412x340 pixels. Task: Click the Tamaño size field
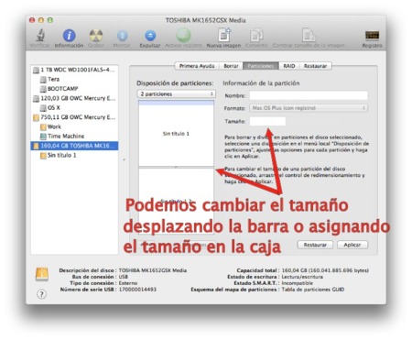coord(267,121)
